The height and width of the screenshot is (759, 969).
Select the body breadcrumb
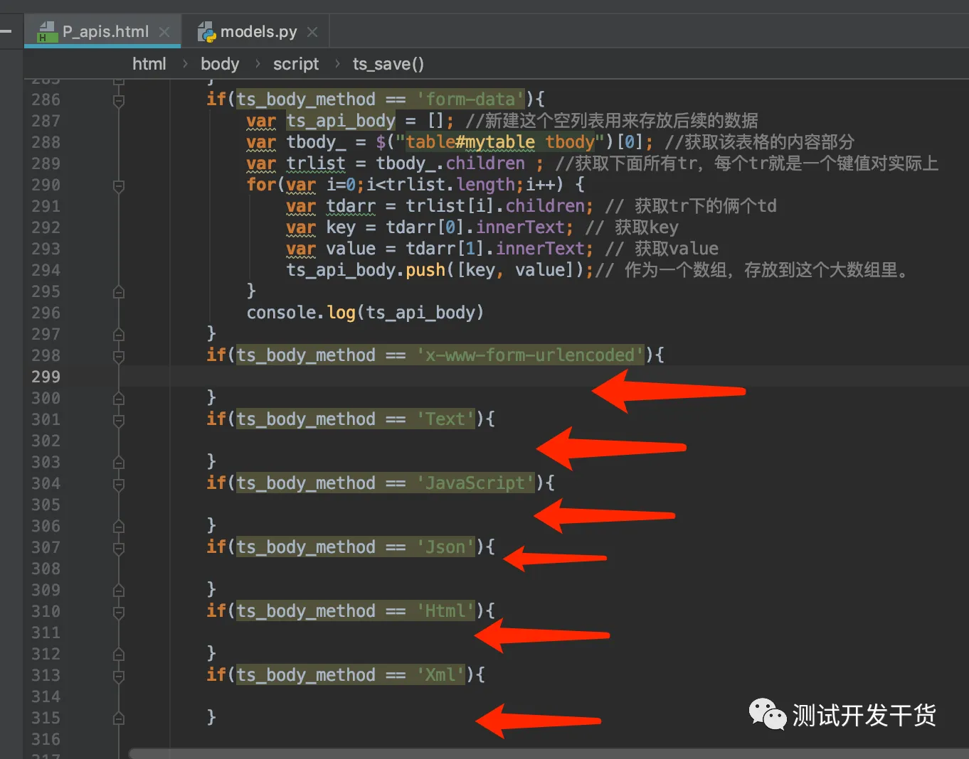pos(220,64)
